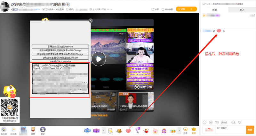The width and height of the screenshot is (256, 136).
Task: Switch to the 家人 tab
Action: [x=242, y=10]
